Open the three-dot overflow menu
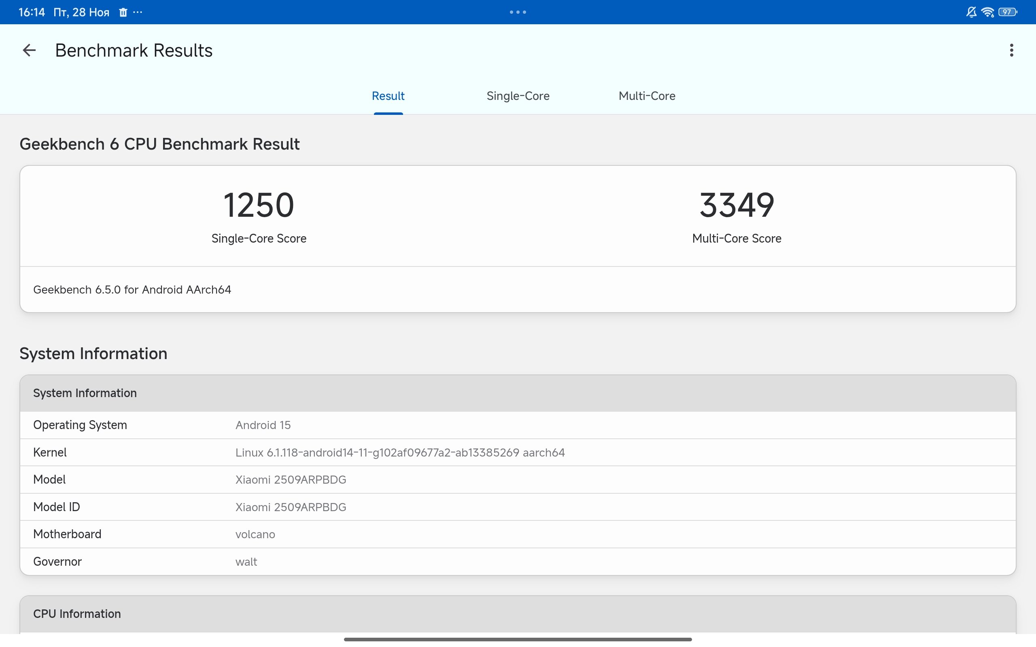 1011,51
